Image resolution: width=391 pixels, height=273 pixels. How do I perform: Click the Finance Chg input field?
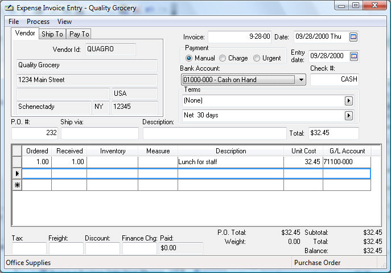pyautogui.click(x=139, y=248)
